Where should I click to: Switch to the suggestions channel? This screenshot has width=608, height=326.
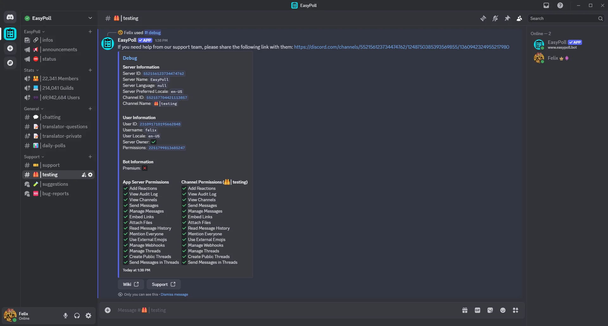[x=55, y=184]
